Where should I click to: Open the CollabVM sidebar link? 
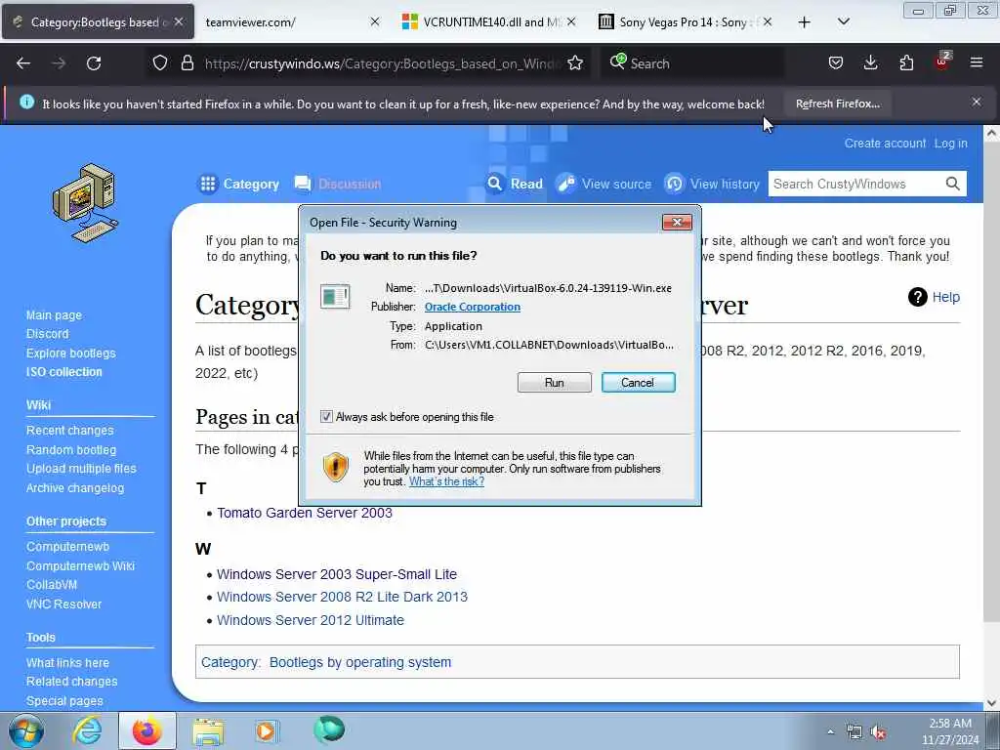click(x=51, y=584)
